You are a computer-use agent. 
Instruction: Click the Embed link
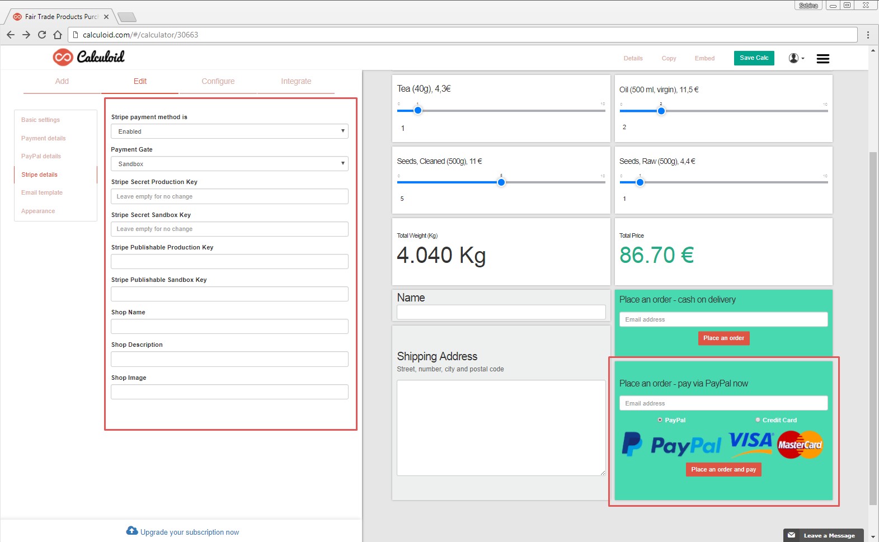[x=704, y=58]
